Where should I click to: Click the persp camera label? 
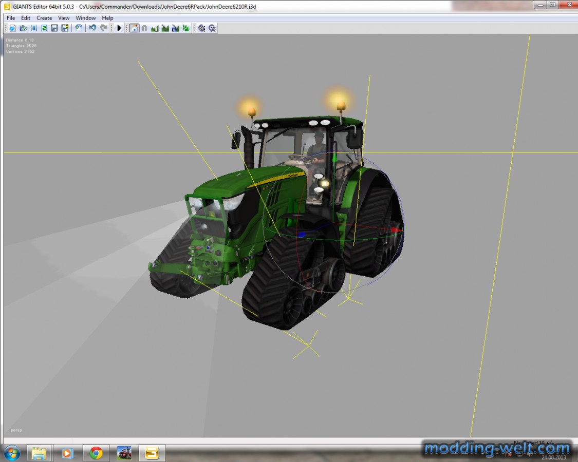(16, 430)
